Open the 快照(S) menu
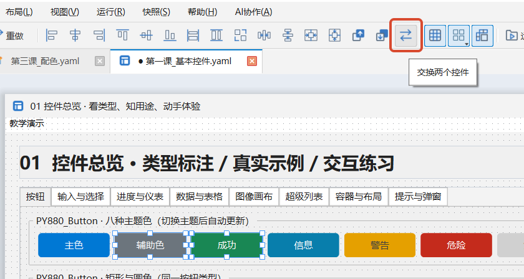 tap(157, 12)
